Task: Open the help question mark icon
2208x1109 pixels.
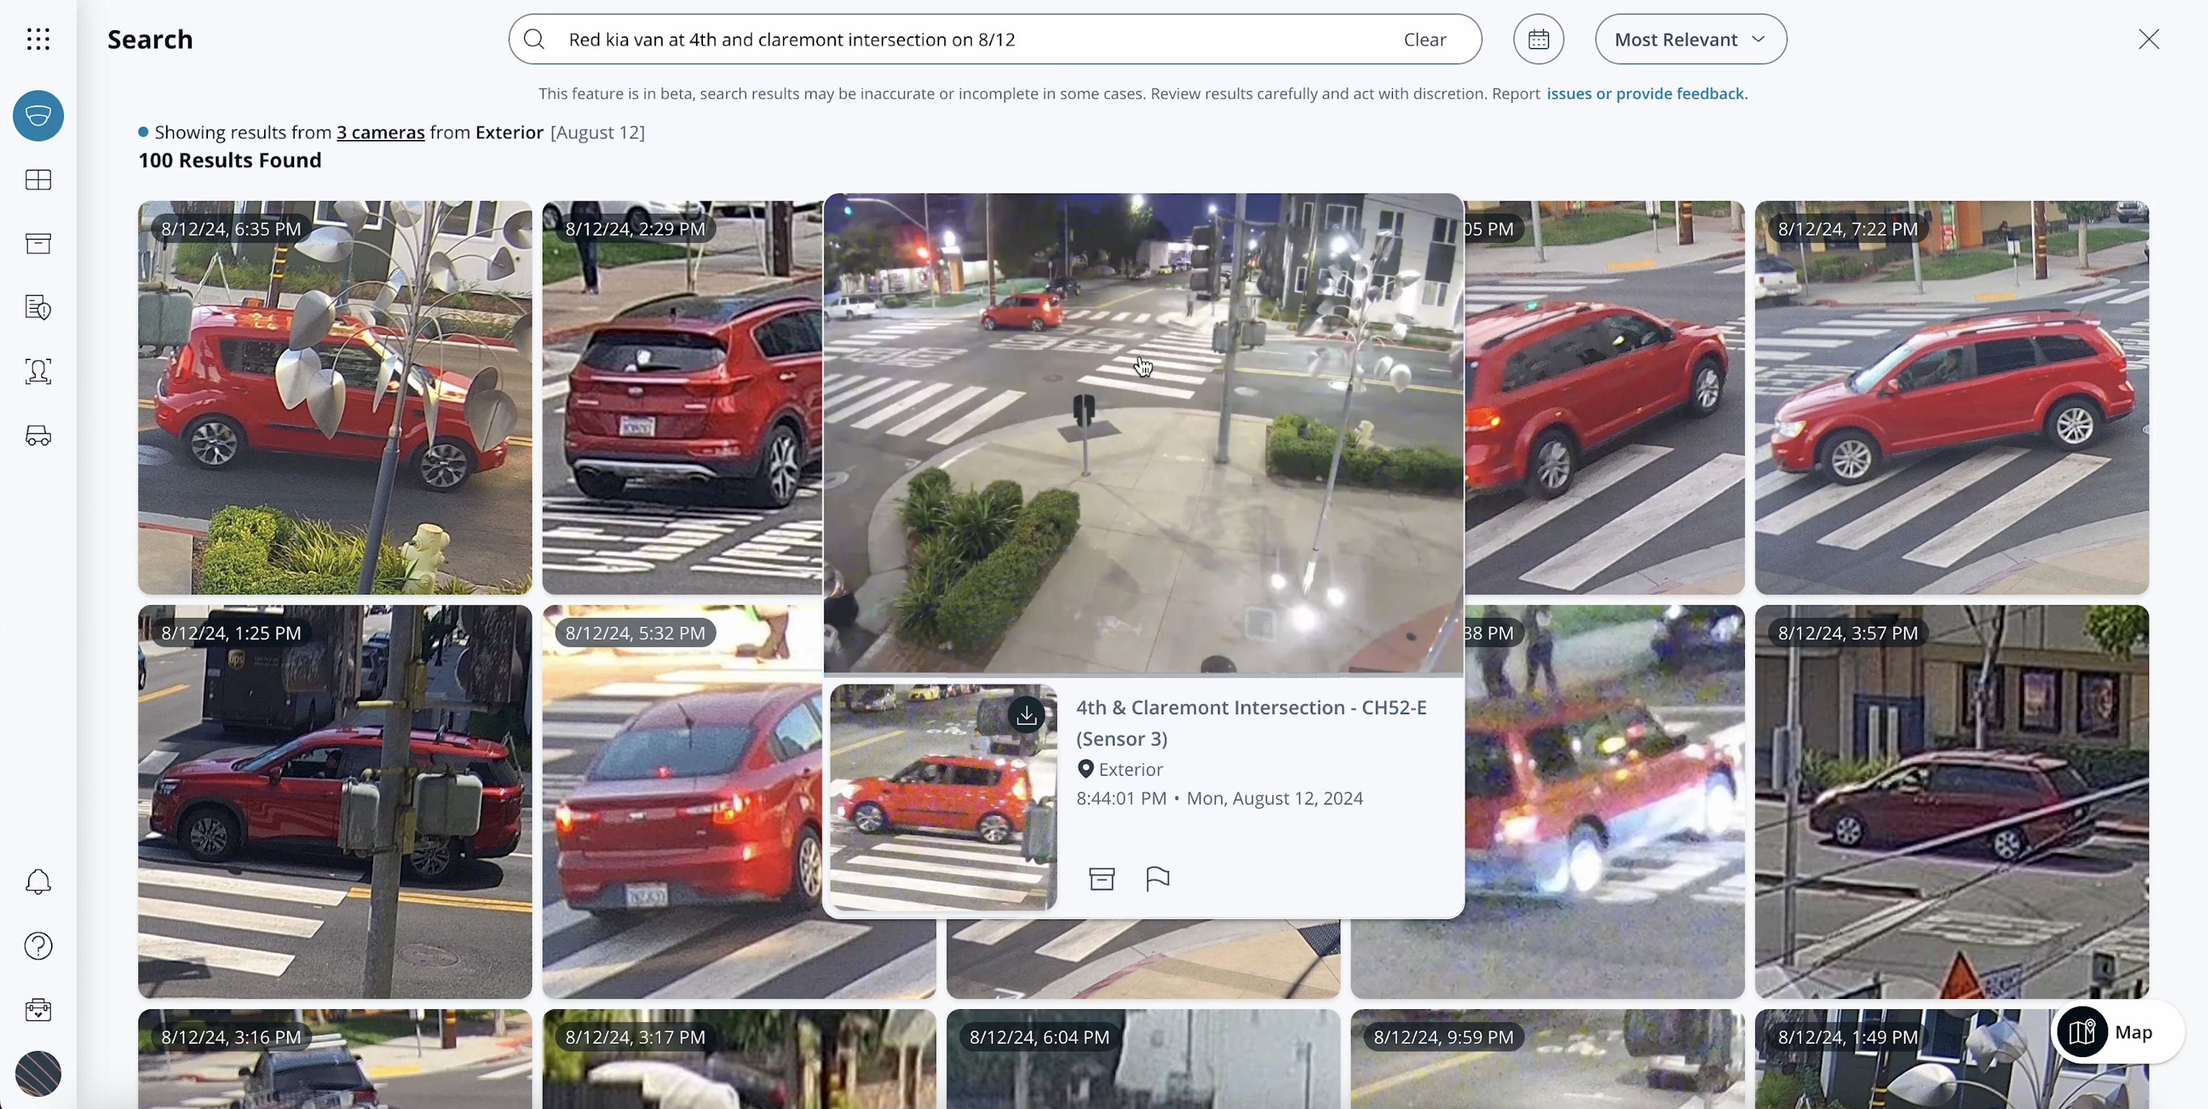Action: (x=38, y=946)
